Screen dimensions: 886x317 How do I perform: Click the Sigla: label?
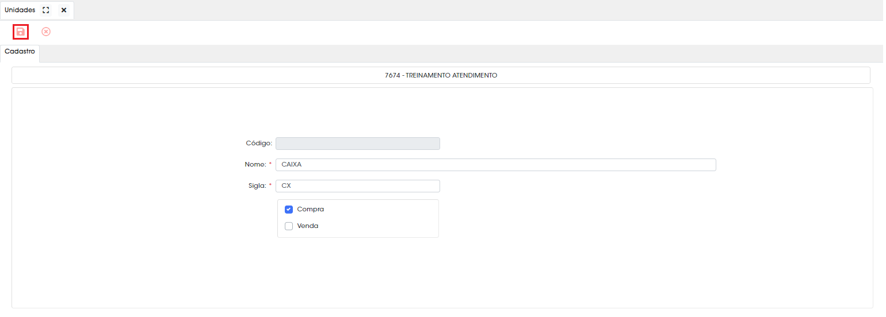[257, 186]
